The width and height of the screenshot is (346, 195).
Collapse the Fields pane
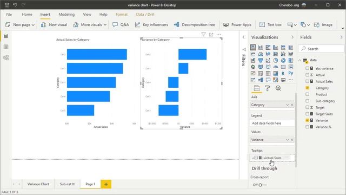point(341,37)
